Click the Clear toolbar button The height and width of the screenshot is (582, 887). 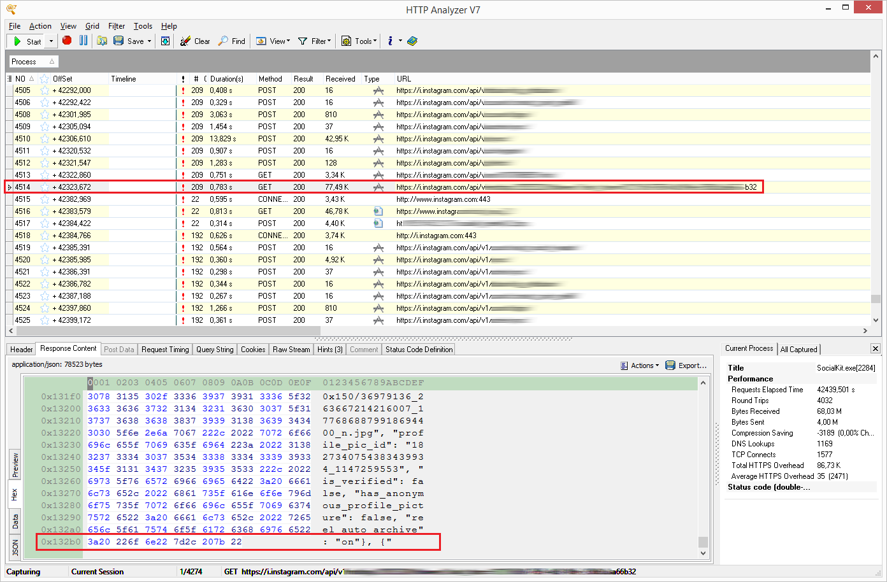click(x=195, y=41)
